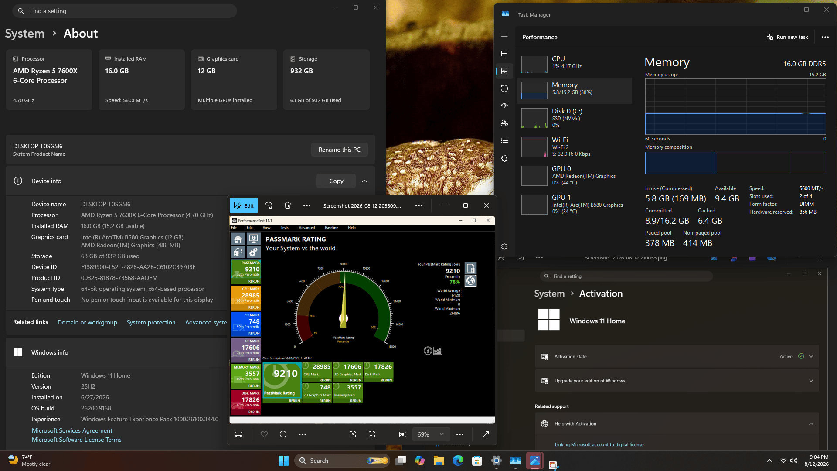Screen dimensions: 837x471
Task: Open weather widget showing 74°F
Action: (30, 461)
